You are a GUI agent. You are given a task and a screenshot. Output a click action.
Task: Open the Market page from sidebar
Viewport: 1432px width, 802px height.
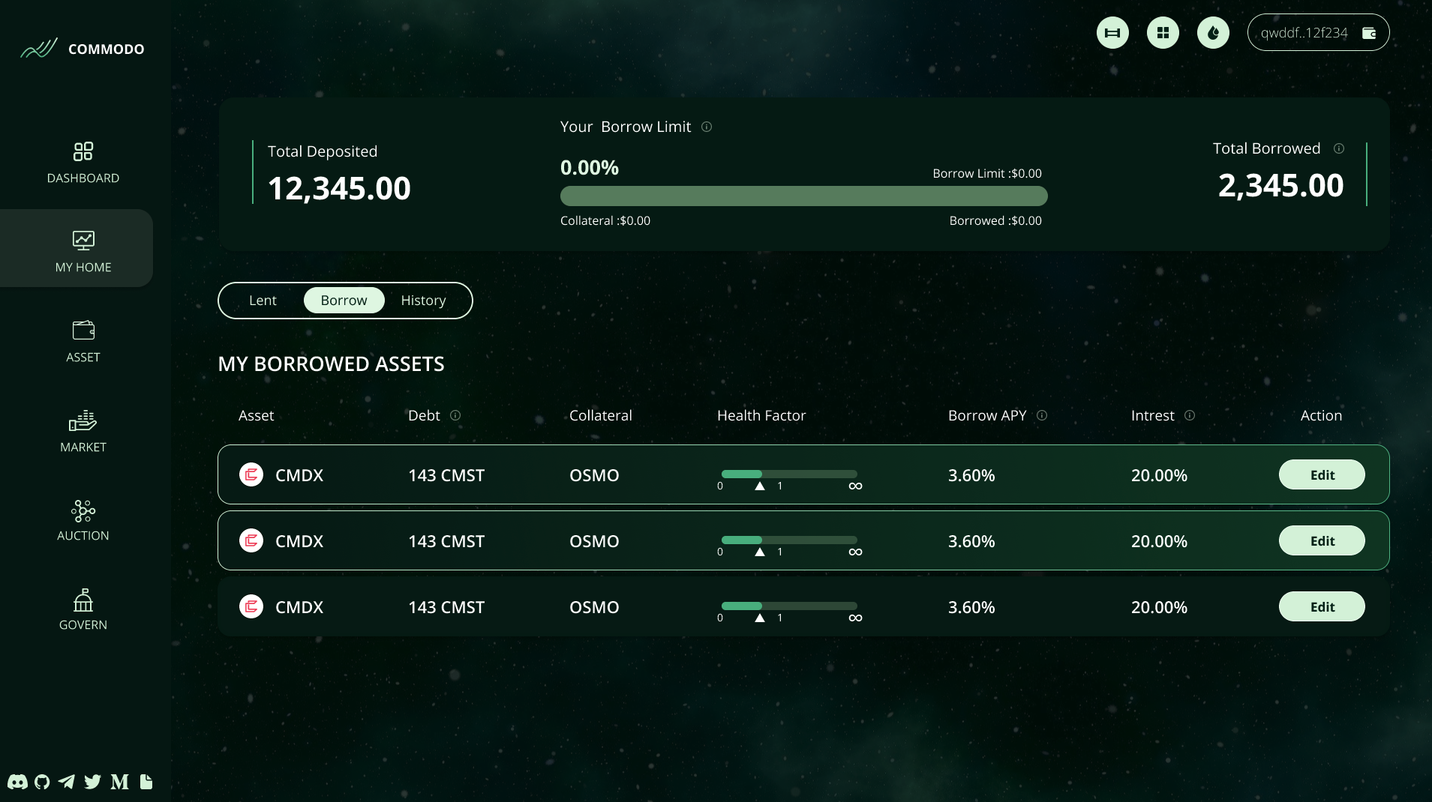click(x=83, y=432)
